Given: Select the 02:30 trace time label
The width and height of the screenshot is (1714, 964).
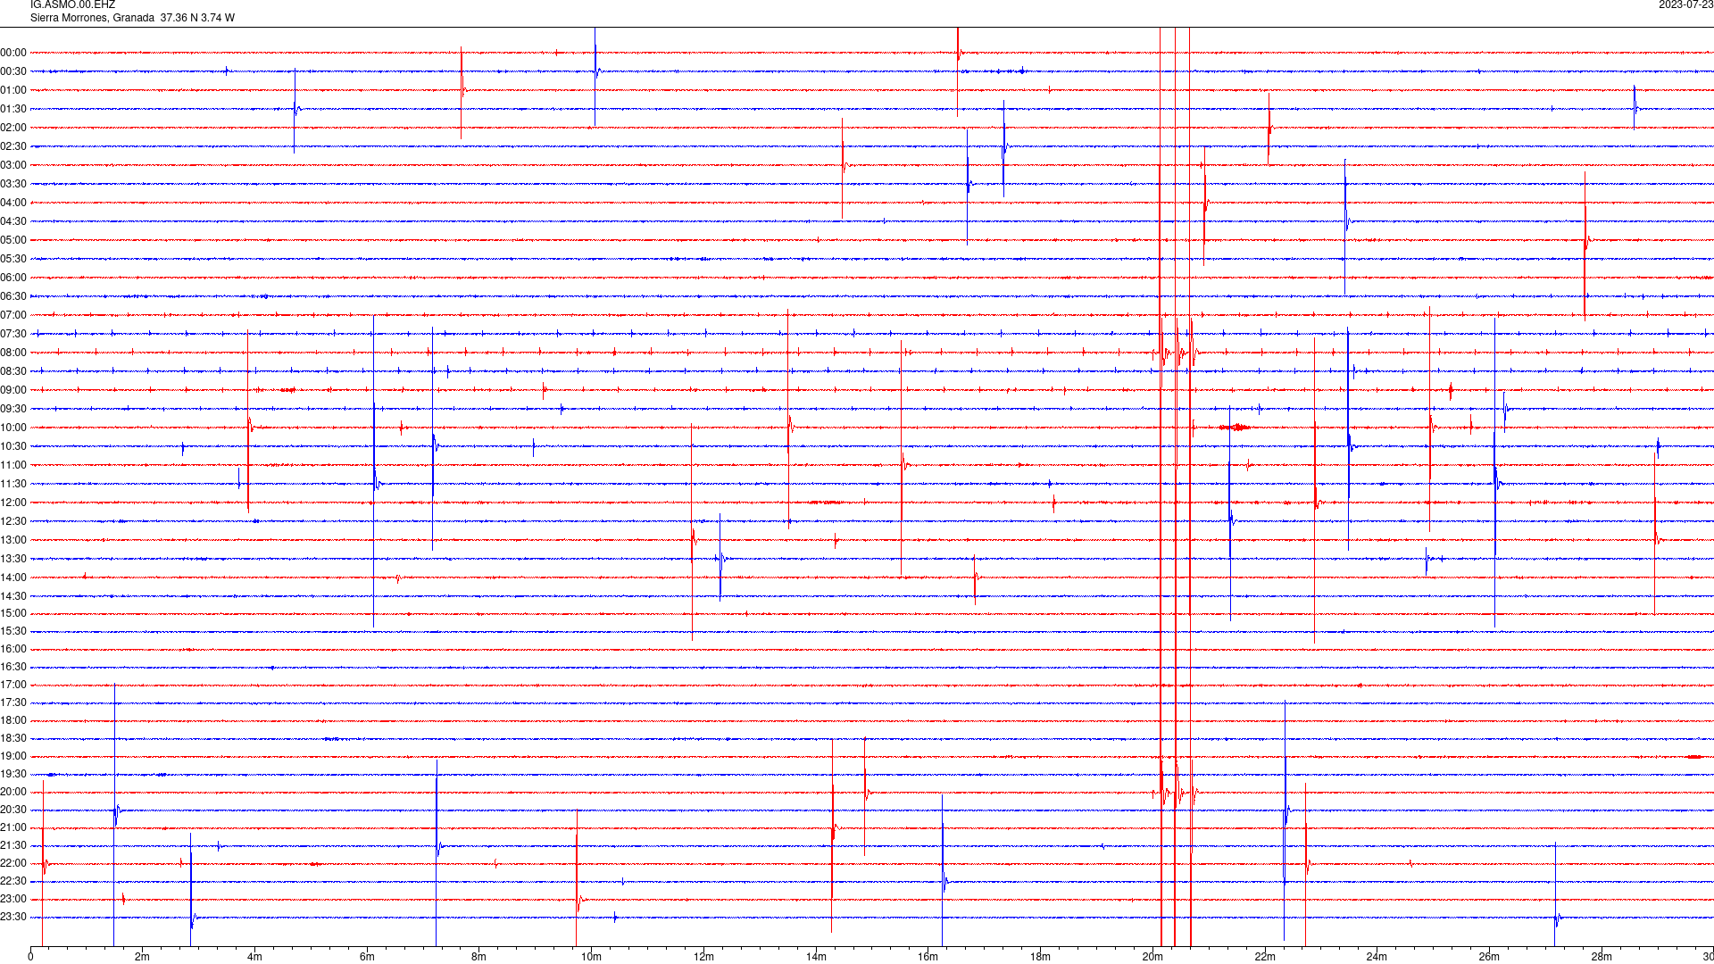Looking at the screenshot, I should point(13,146).
